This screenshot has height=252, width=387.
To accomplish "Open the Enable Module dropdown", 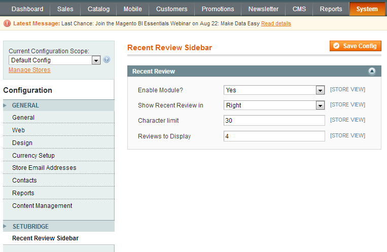I will (274, 90).
